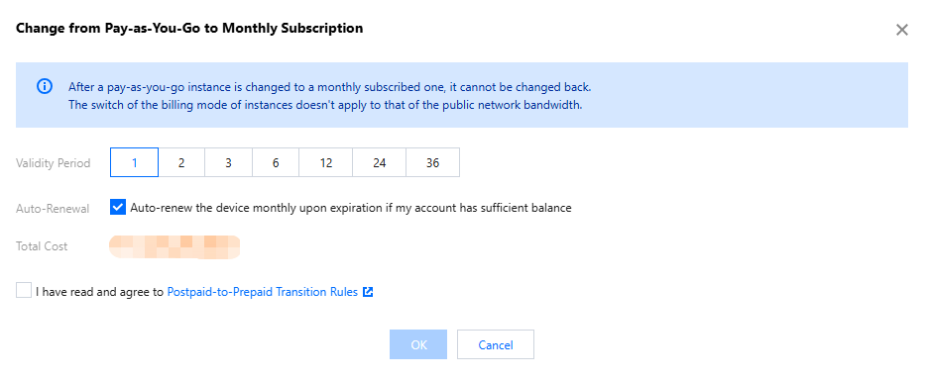Select 1 month validity period
This screenshot has width=928, height=380.
pyautogui.click(x=135, y=162)
